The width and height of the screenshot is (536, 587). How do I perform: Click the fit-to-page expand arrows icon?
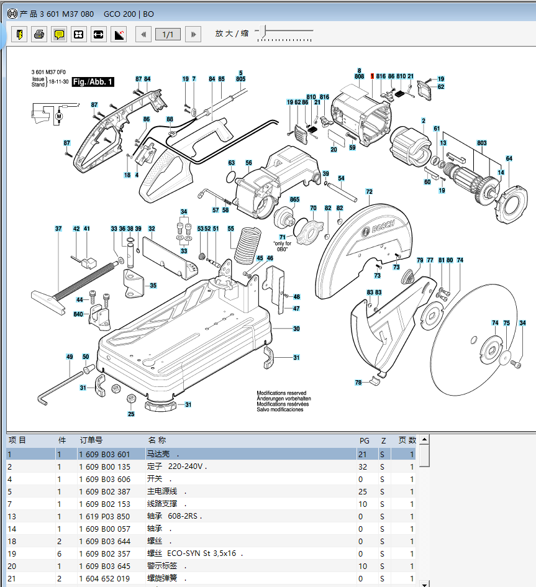(79, 34)
